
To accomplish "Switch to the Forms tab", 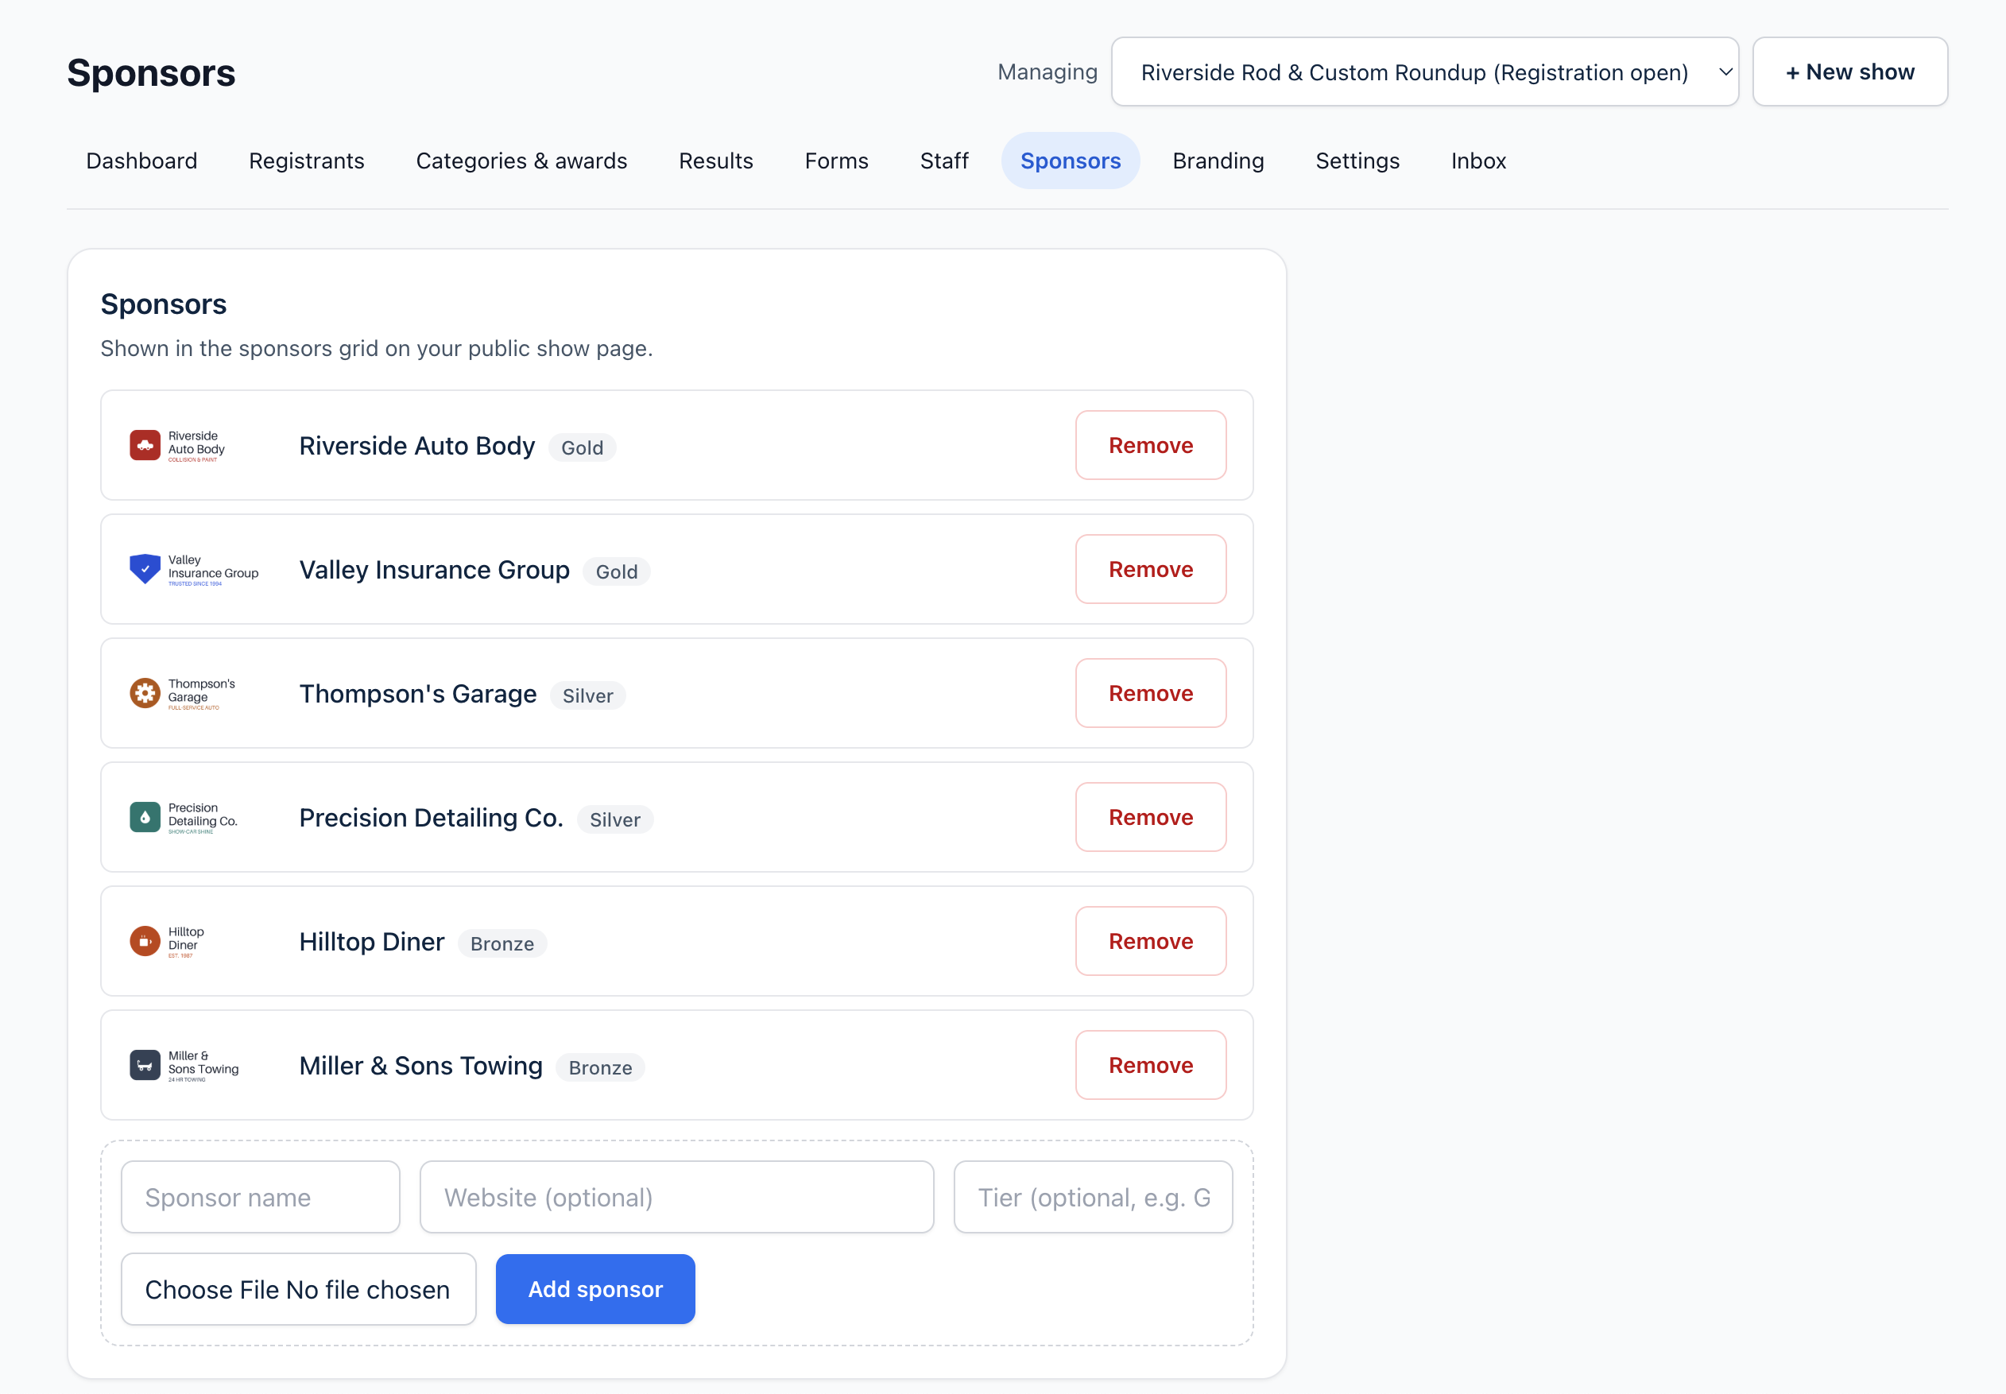I will tap(837, 161).
